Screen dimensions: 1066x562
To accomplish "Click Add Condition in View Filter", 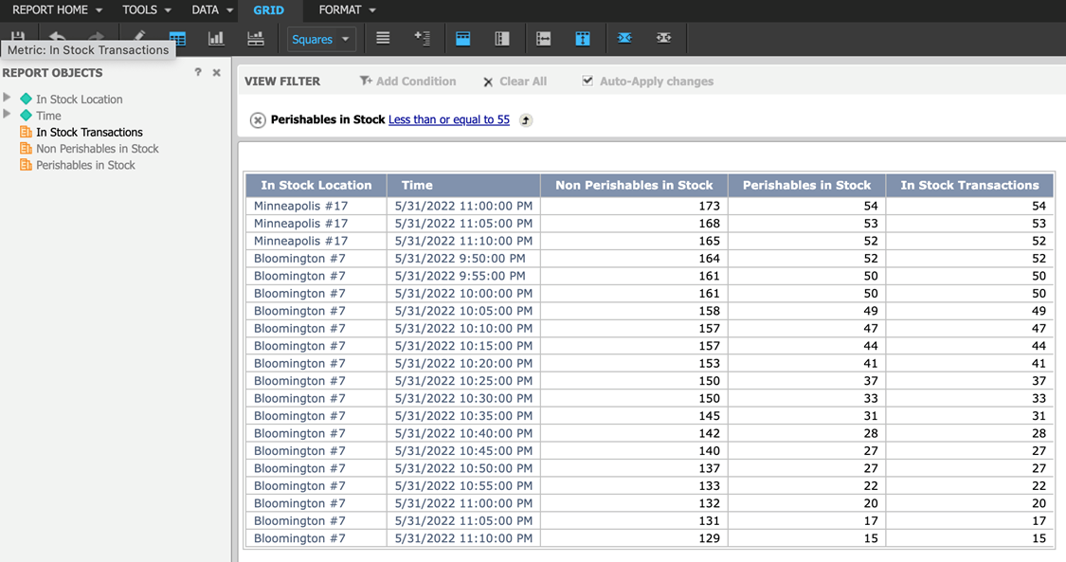I will point(407,82).
